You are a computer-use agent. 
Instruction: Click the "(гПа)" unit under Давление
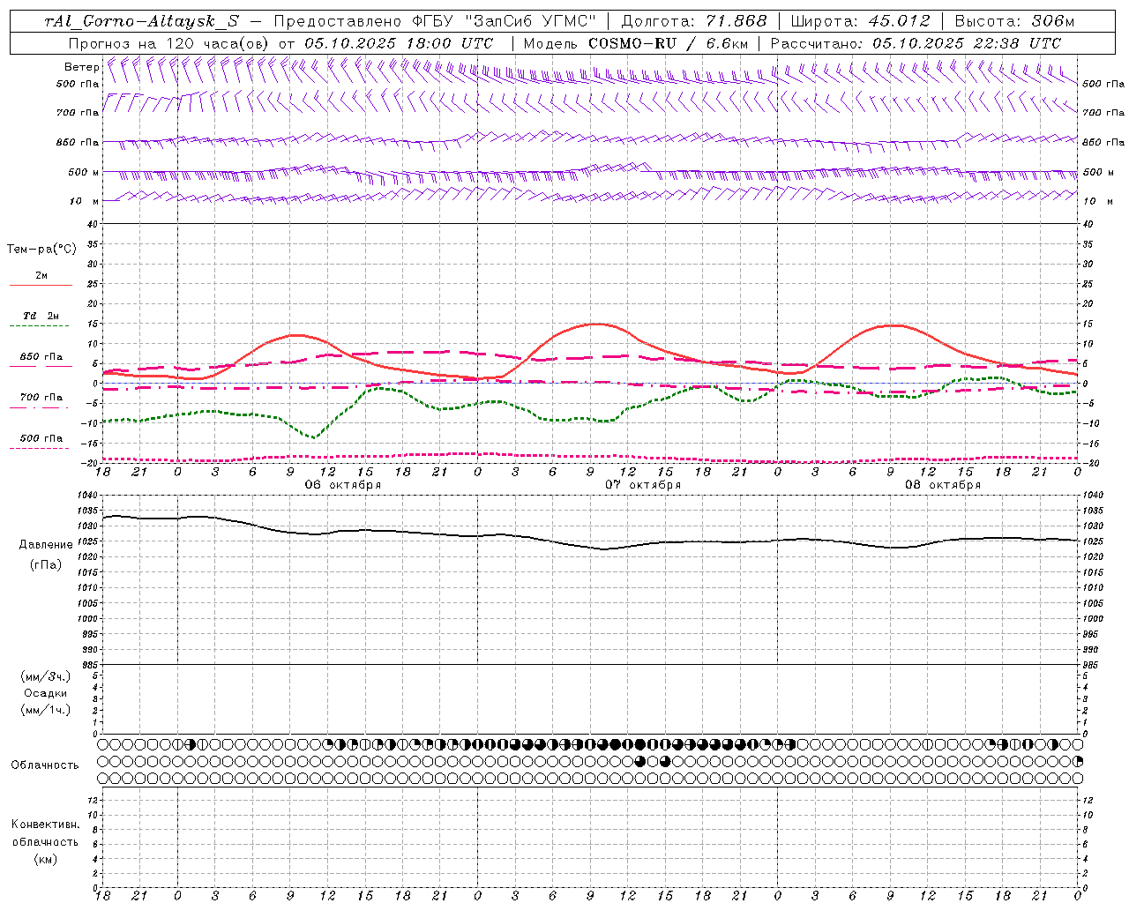click(x=44, y=565)
